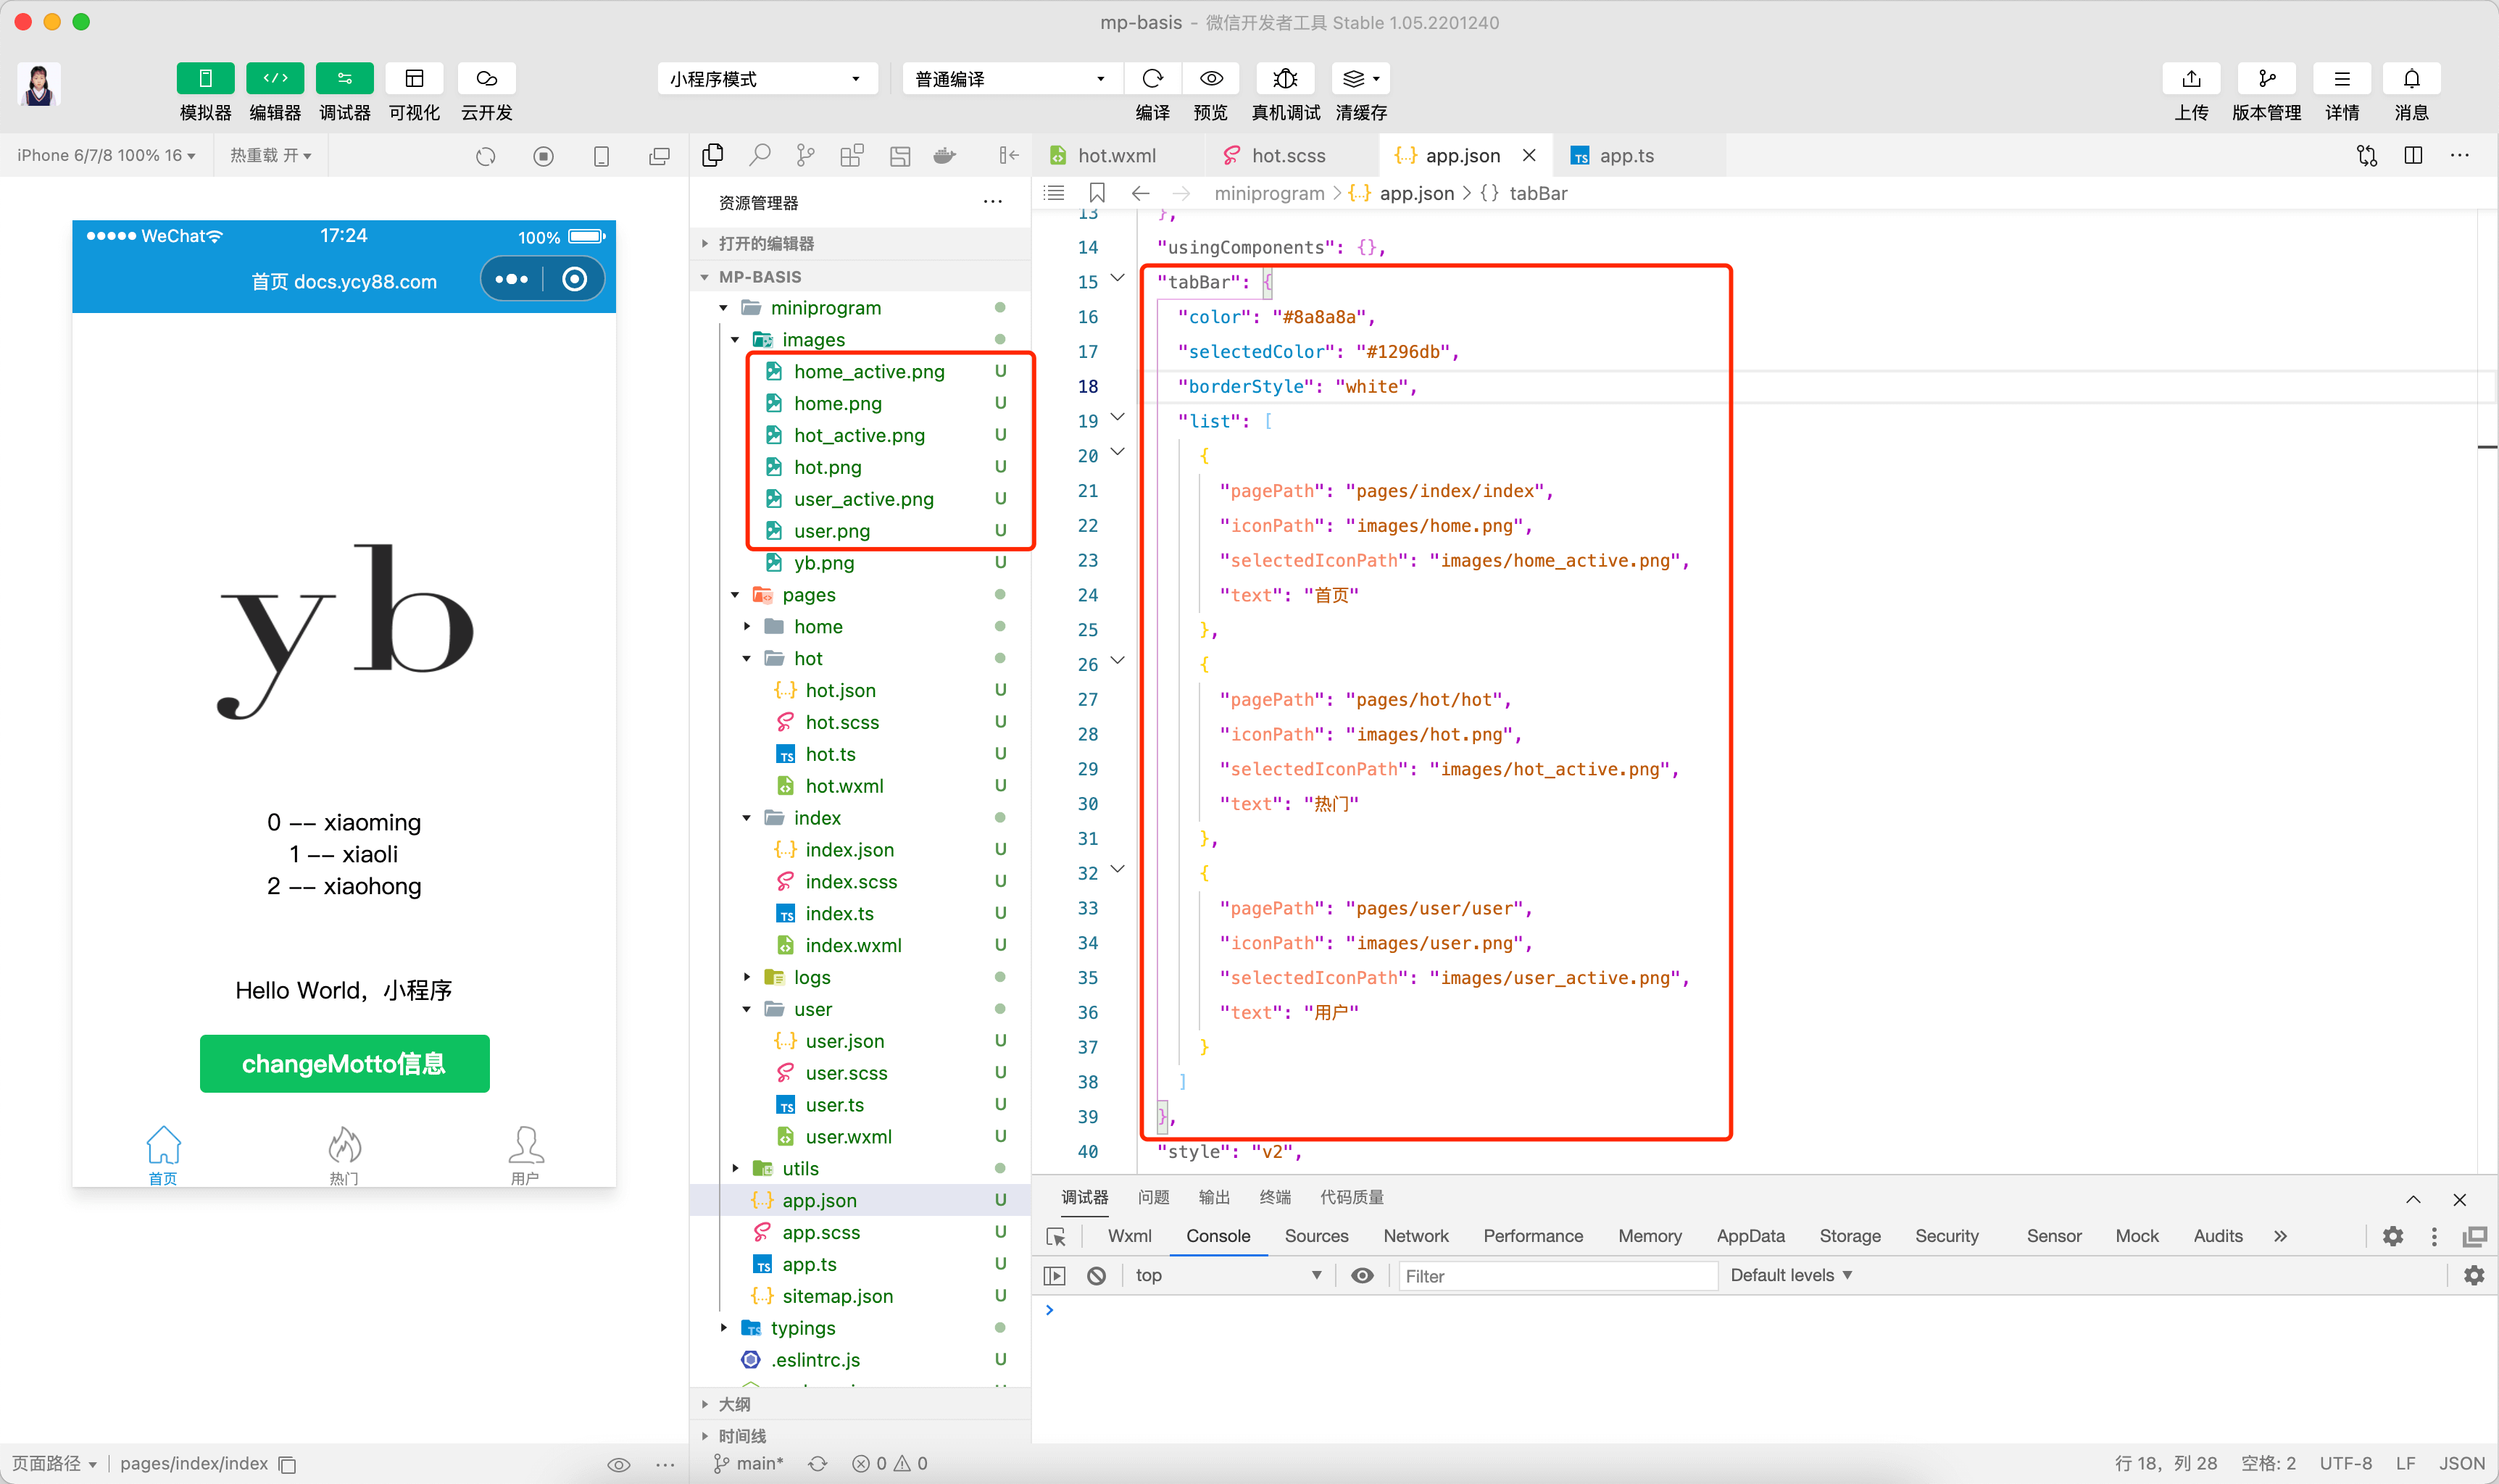Click the upload (上传) button

pos(2191,78)
